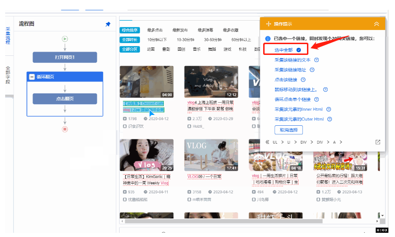Click uploader name 识食识炊
395x237 pixels.
136,126
